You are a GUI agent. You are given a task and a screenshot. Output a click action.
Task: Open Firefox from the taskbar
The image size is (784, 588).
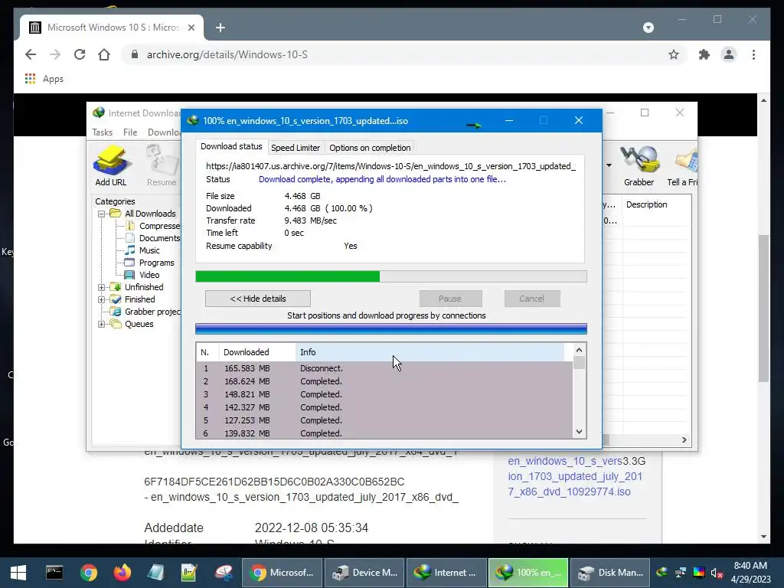122,573
